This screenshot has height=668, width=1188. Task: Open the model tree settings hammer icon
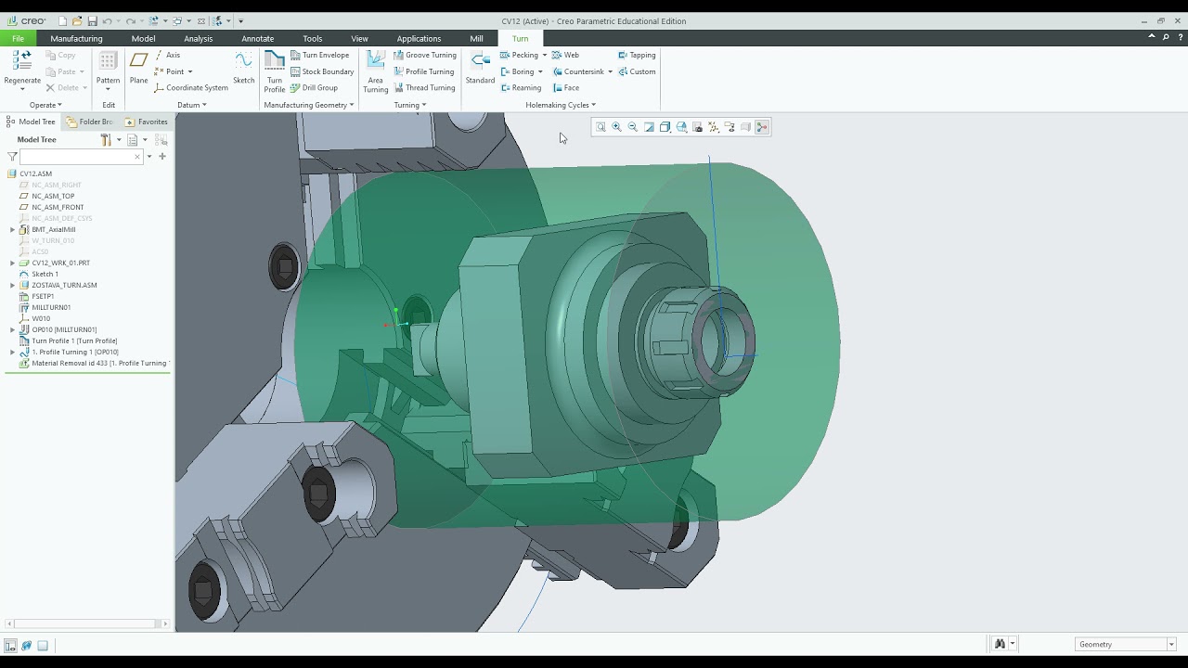pos(106,139)
